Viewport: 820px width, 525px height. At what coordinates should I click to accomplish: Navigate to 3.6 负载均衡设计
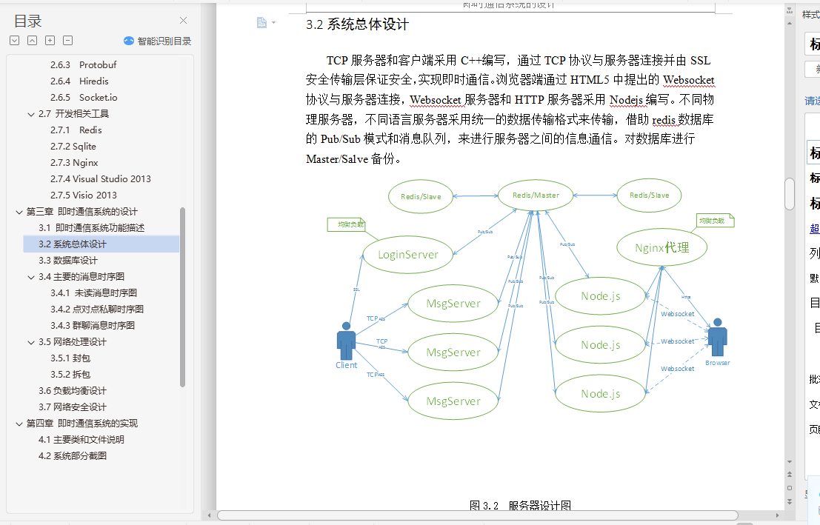point(72,391)
